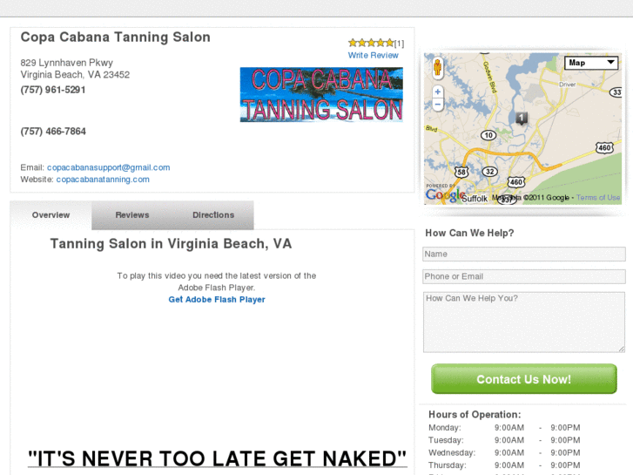The height and width of the screenshot is (475, 633).
Task: Click the map location marker 1
Action: (x=522, y=119)
